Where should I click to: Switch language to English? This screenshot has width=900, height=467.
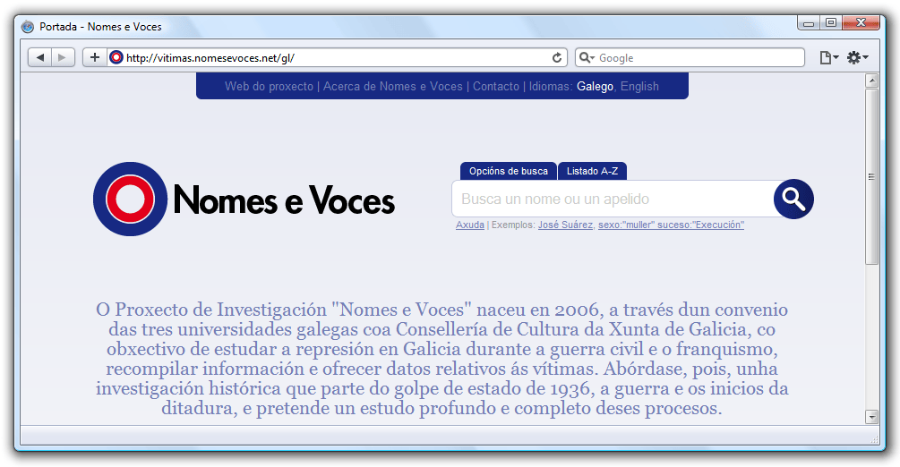[639, 86]
